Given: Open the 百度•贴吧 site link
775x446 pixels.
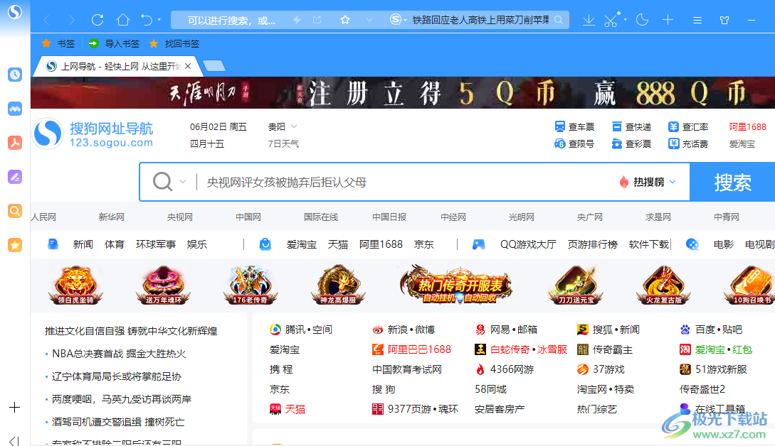Looking at the screenshot, I should (711, 330).
